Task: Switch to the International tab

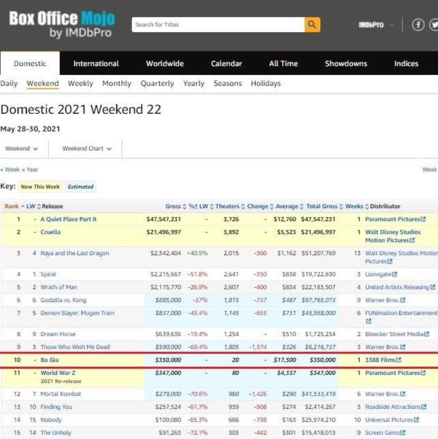Action: pos(96,63)
